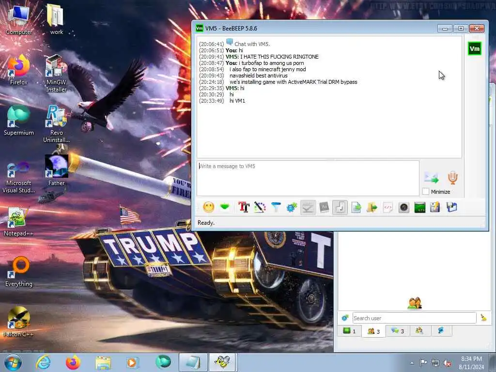Click the source code snippet icon
The height and width of the screenshot is (372, 496).
click(388, 207)
